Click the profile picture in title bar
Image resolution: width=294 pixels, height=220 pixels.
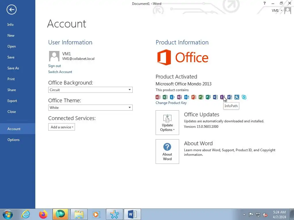pos(287,11)
